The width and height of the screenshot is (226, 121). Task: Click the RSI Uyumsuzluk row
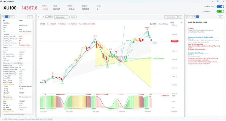coord(17,97)
